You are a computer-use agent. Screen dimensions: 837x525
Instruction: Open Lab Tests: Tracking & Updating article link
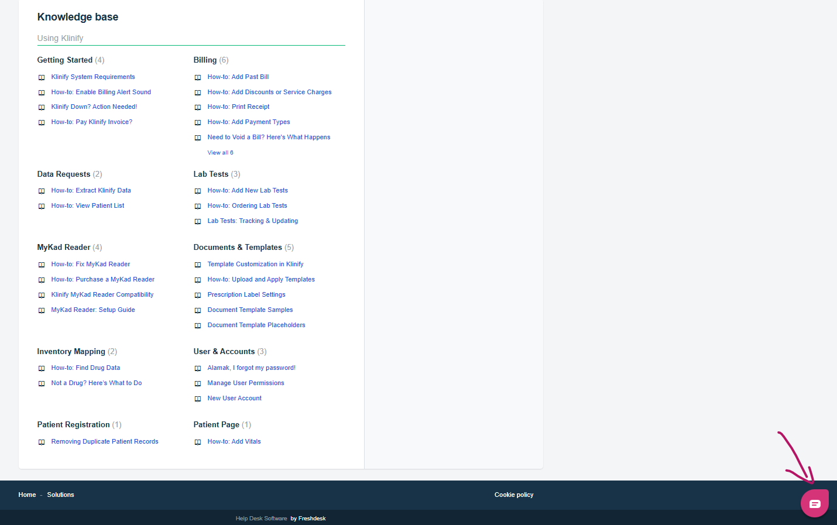[x=253, y=221]
